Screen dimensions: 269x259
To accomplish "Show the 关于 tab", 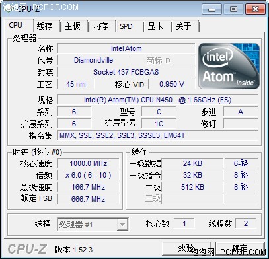I will tap(185, 26).
